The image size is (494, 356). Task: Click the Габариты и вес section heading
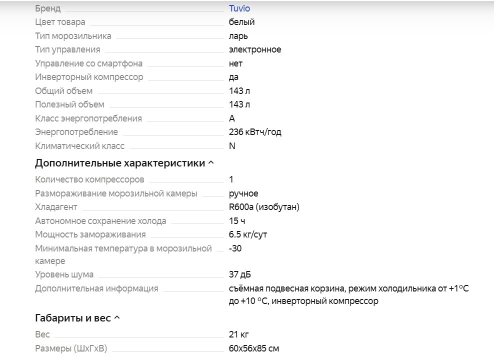(x=72, y=318)
